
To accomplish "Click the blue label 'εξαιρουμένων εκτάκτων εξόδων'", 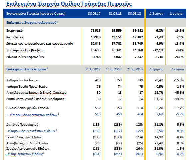I will (x=32, y=131).
